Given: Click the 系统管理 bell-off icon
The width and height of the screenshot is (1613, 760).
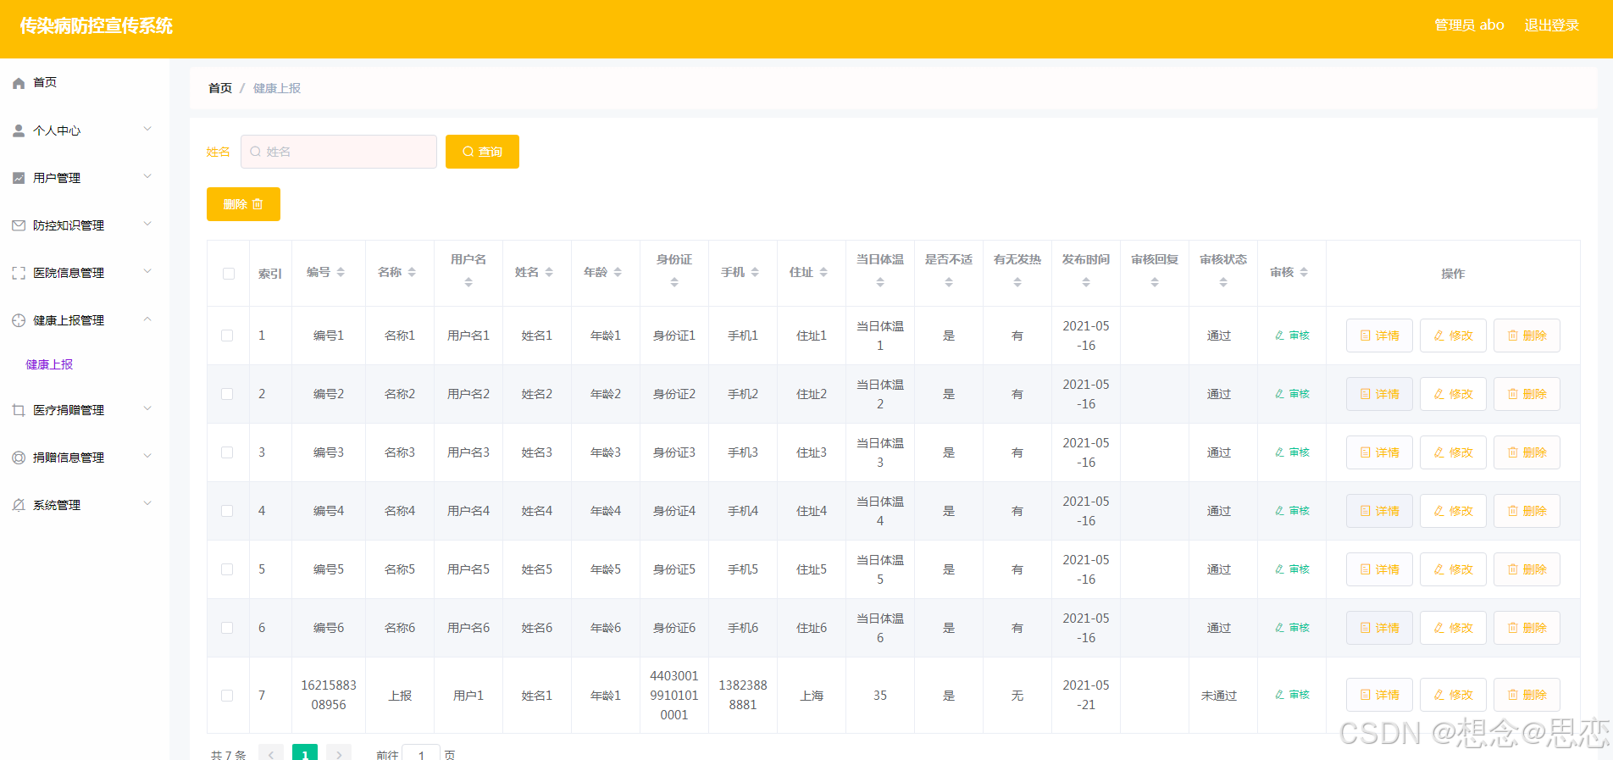Looking at the screenshot, I should [x=19, y=505].
